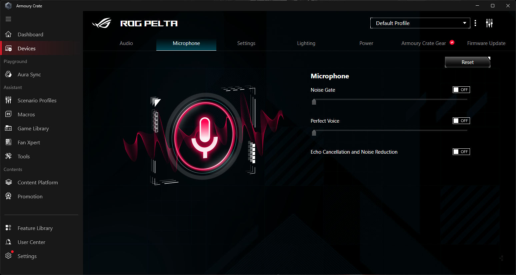The image size is (516, 275).
Task: Open the hamburger menu icon
Action: click(8, 19)
